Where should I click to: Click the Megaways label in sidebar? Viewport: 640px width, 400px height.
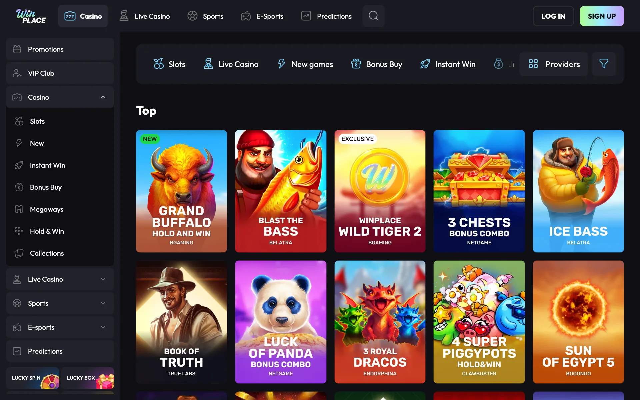(47, 209)
